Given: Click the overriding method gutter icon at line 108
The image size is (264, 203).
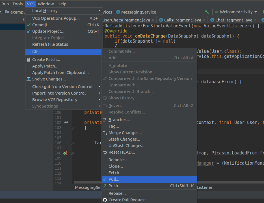Looking at the screenshot, I should click(x=64, y=153).
